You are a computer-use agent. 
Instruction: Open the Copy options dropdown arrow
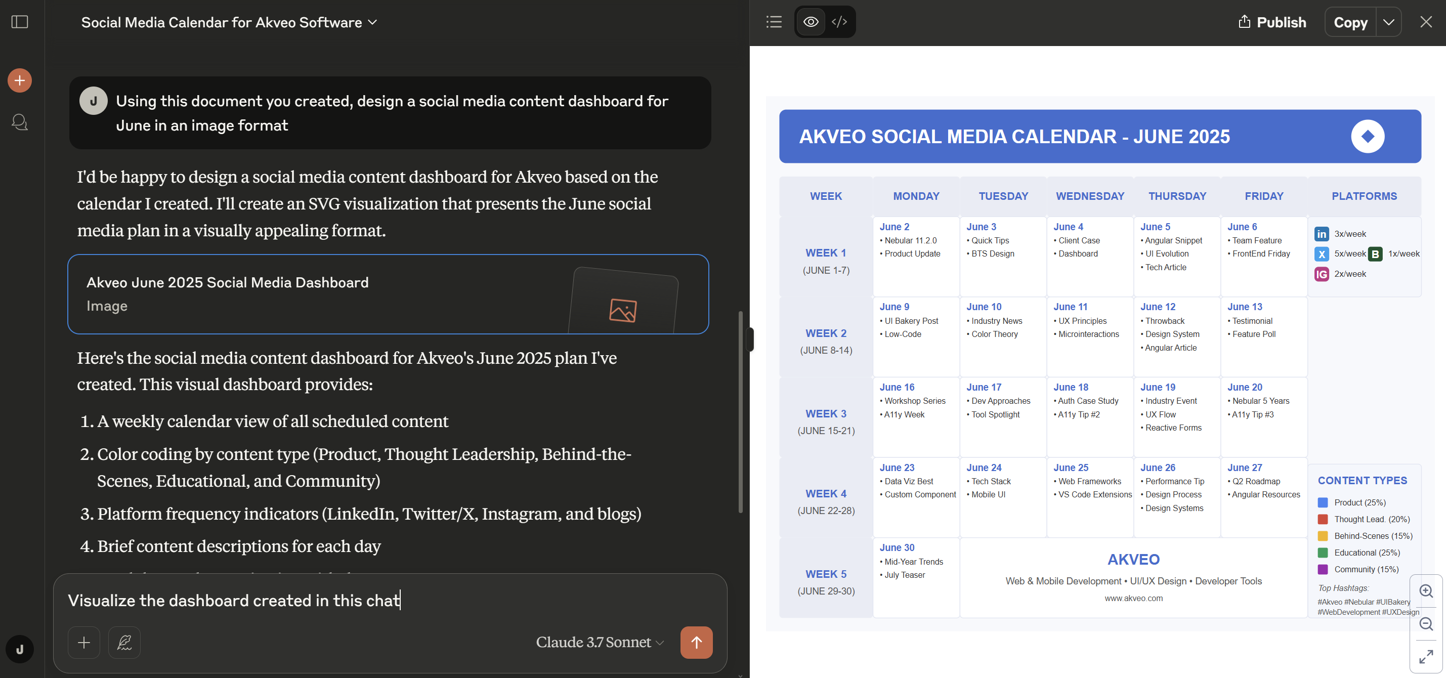(x=1389, y=22)
